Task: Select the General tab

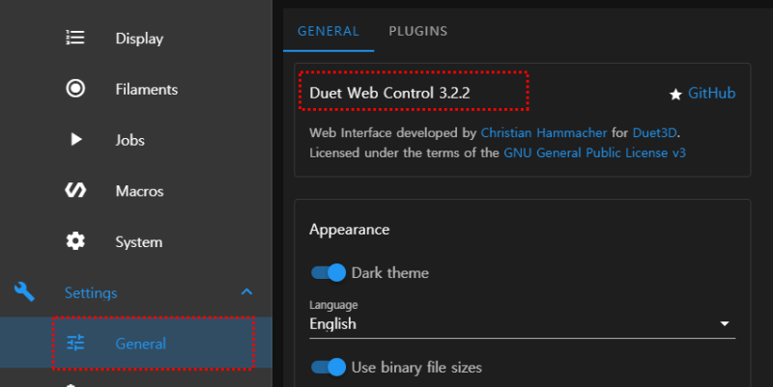Action: click(x=329, y=31)
